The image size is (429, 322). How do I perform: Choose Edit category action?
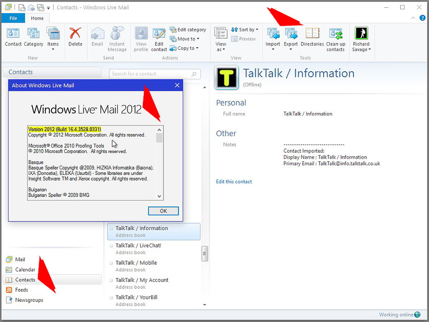(188, 30)
